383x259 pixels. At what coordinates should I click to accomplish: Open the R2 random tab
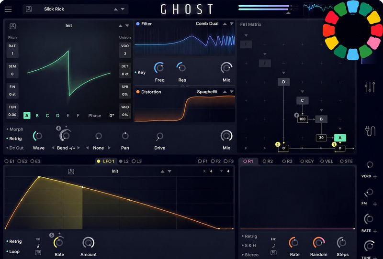[268, 161]
